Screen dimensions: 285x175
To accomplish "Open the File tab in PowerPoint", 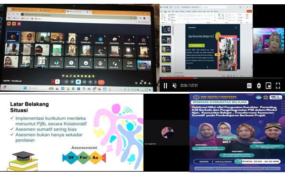I will point(161,11).
